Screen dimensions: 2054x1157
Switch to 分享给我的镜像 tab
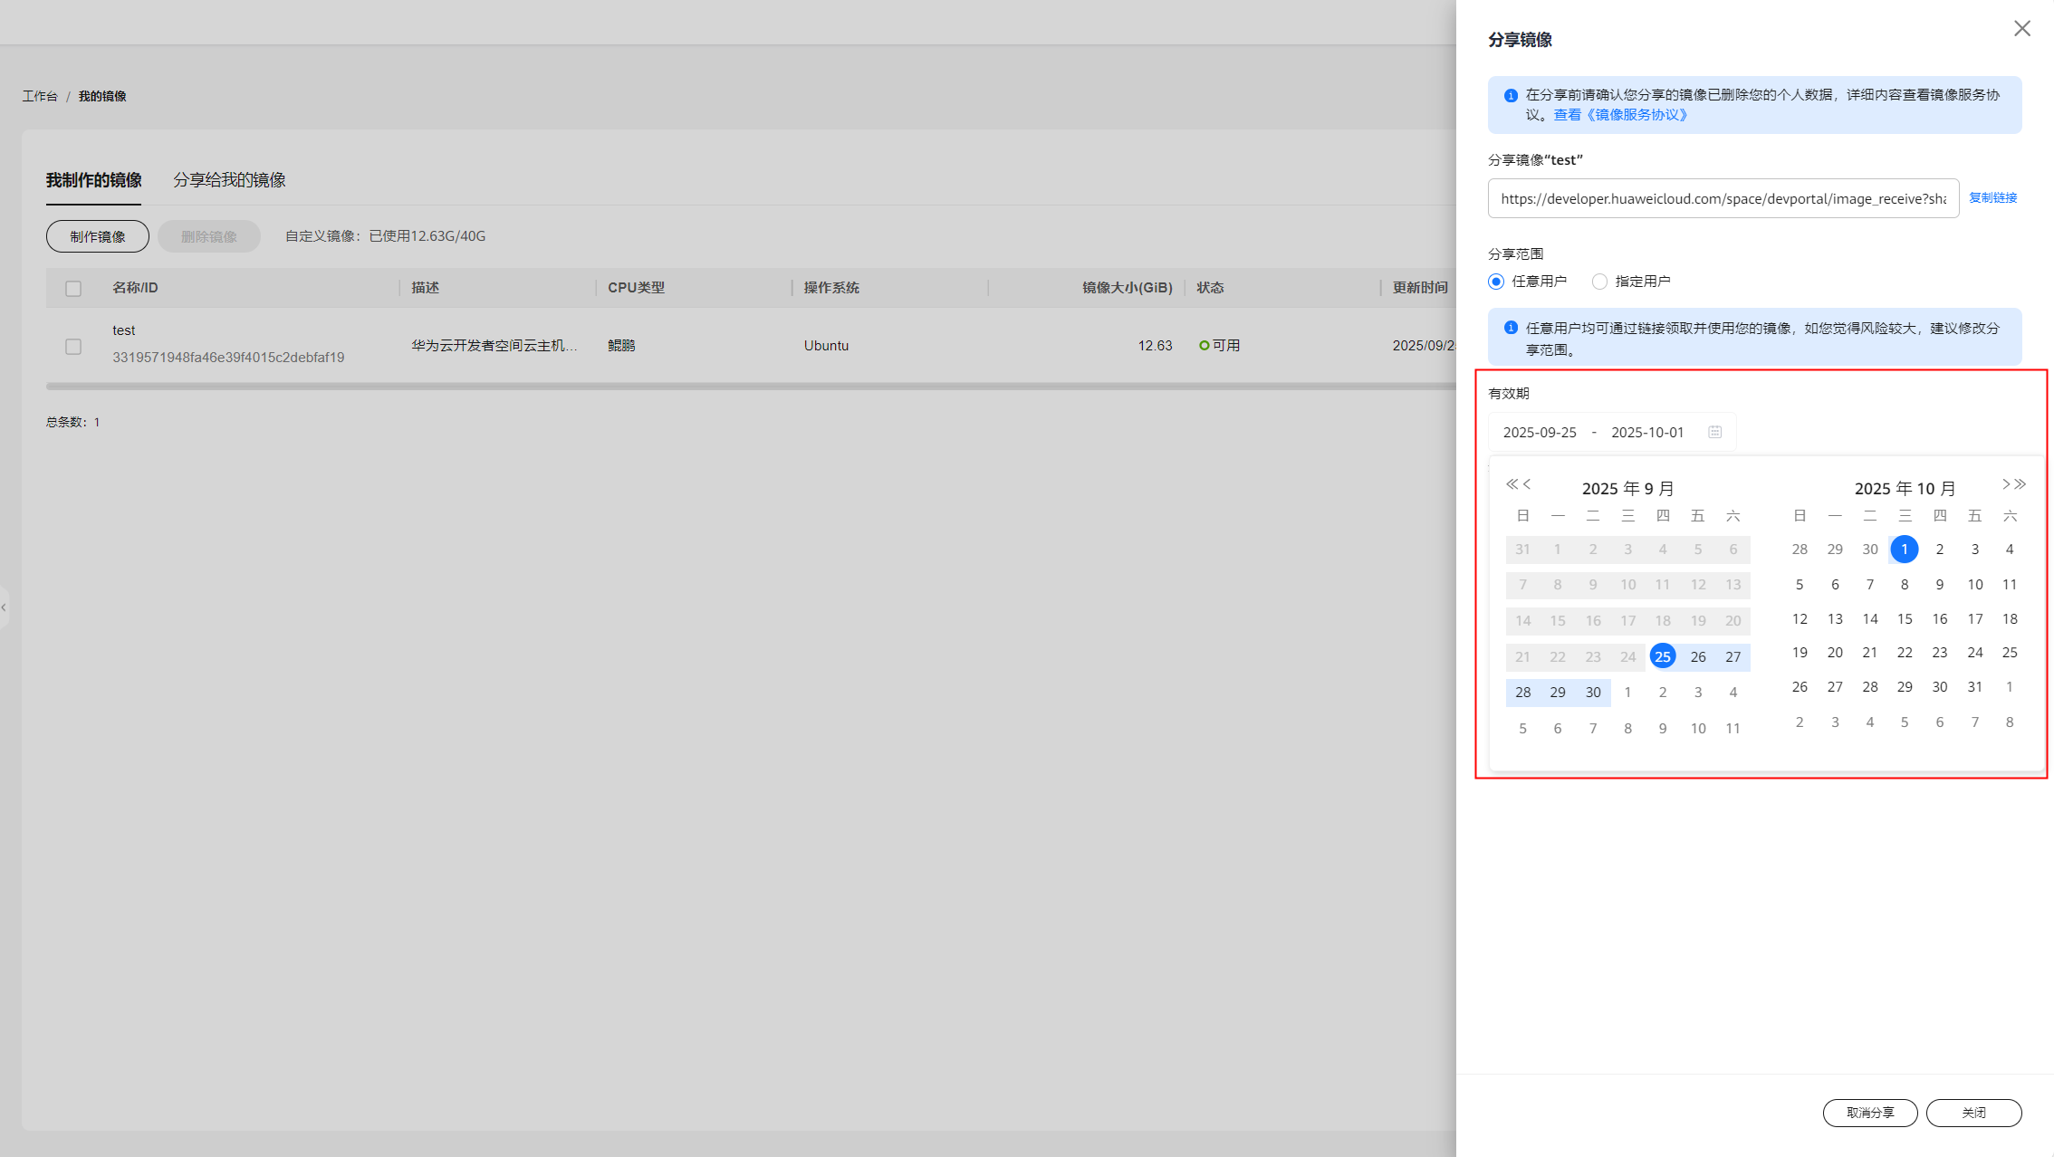click(229, 180)
